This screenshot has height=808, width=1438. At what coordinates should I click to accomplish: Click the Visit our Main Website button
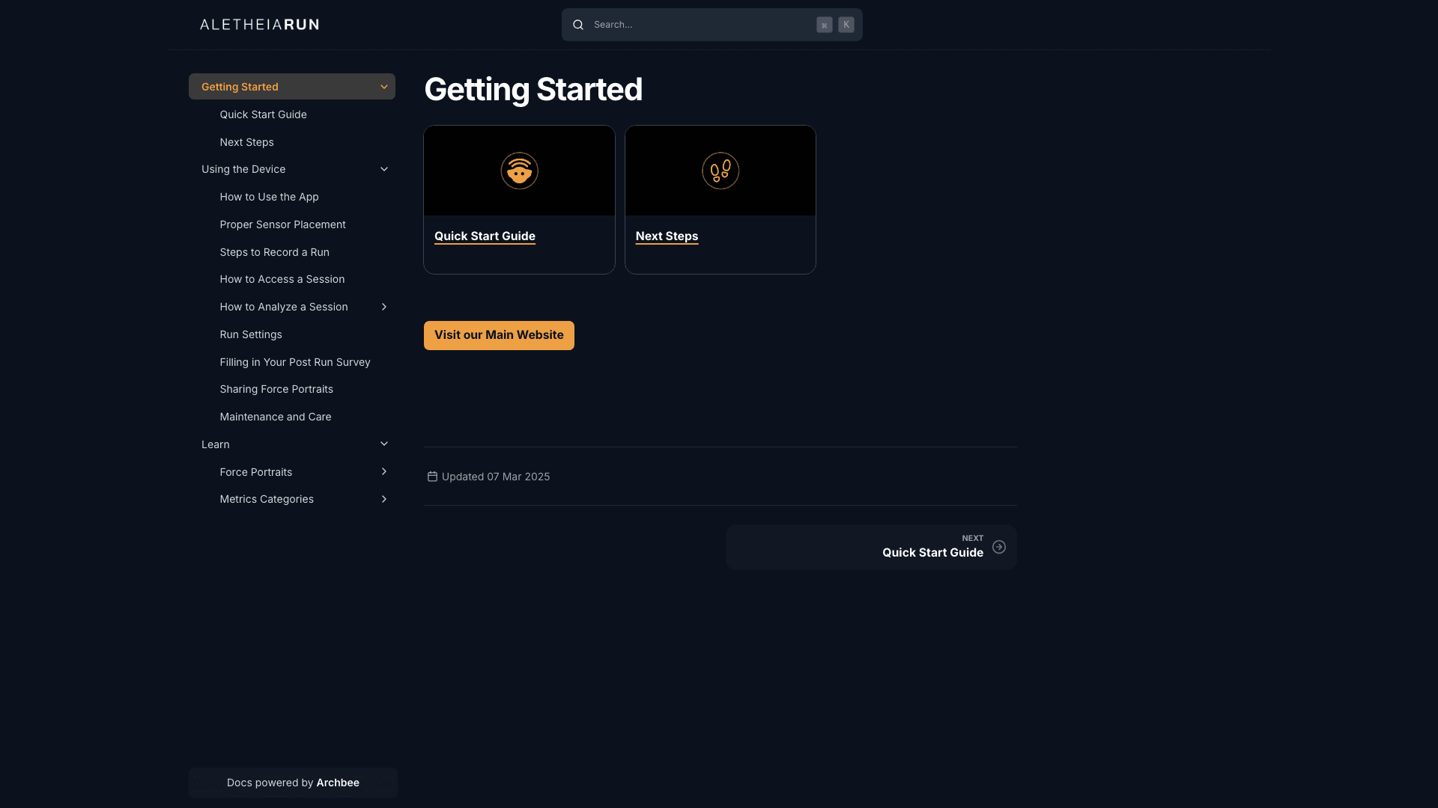coord(498,335)
